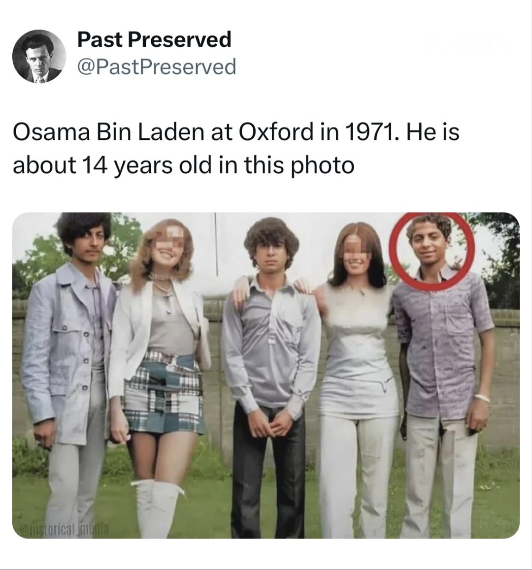Image resolution: width=532 pixels, height=570 pixels.
Task: Click the "Past Preserved" display name
Action: (154, 39)
